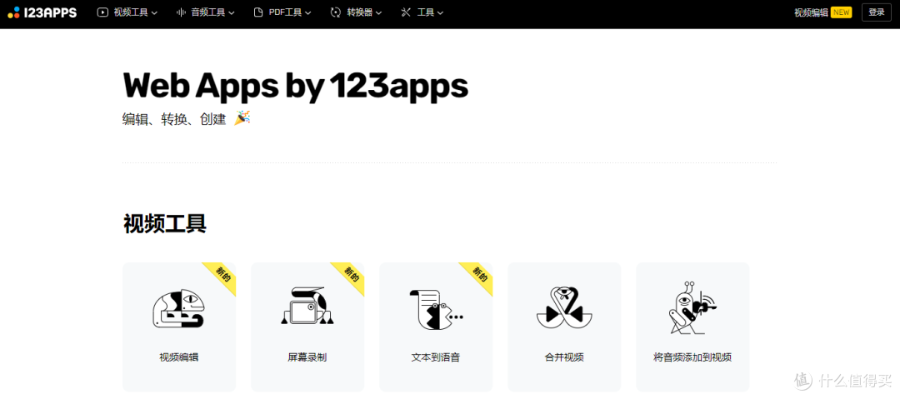Expand the chevron next to 工具

440,12
